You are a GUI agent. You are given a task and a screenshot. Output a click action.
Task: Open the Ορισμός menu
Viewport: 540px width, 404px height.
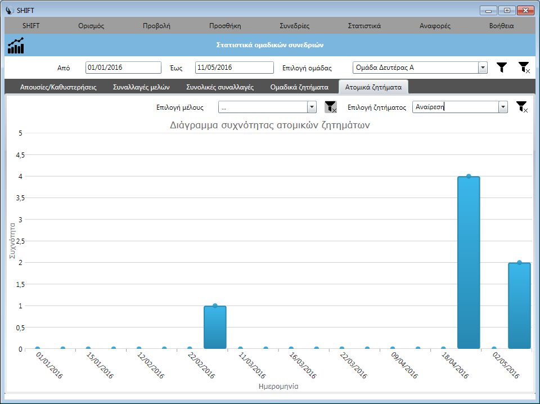91,26
